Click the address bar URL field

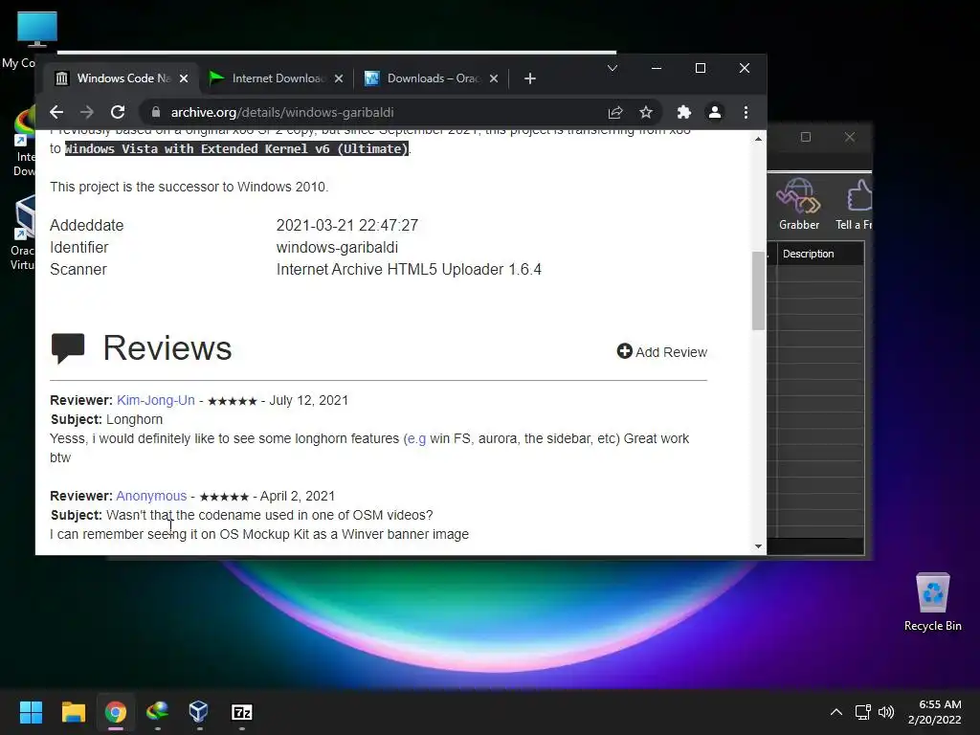click(375, 113)
